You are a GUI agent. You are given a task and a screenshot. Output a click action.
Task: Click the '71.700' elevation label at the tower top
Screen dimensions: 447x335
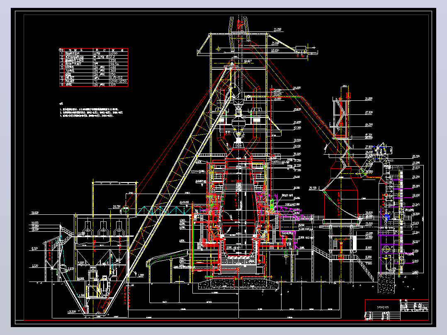(277, 29)
